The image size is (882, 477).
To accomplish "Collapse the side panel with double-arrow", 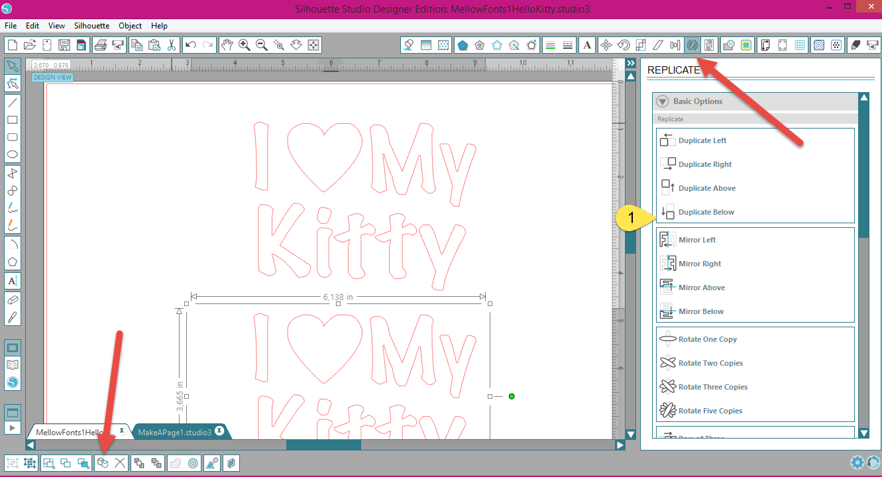I will click(631, 64).
